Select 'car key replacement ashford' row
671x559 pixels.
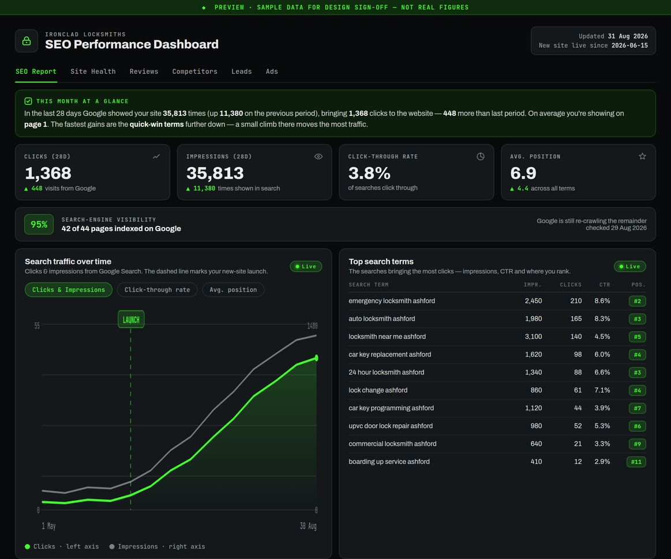[497, 354]
